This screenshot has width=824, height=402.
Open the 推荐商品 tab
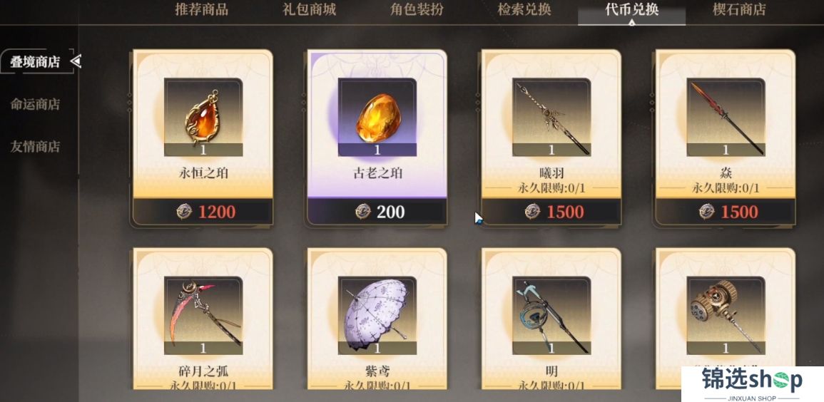[x=201, y=9]
